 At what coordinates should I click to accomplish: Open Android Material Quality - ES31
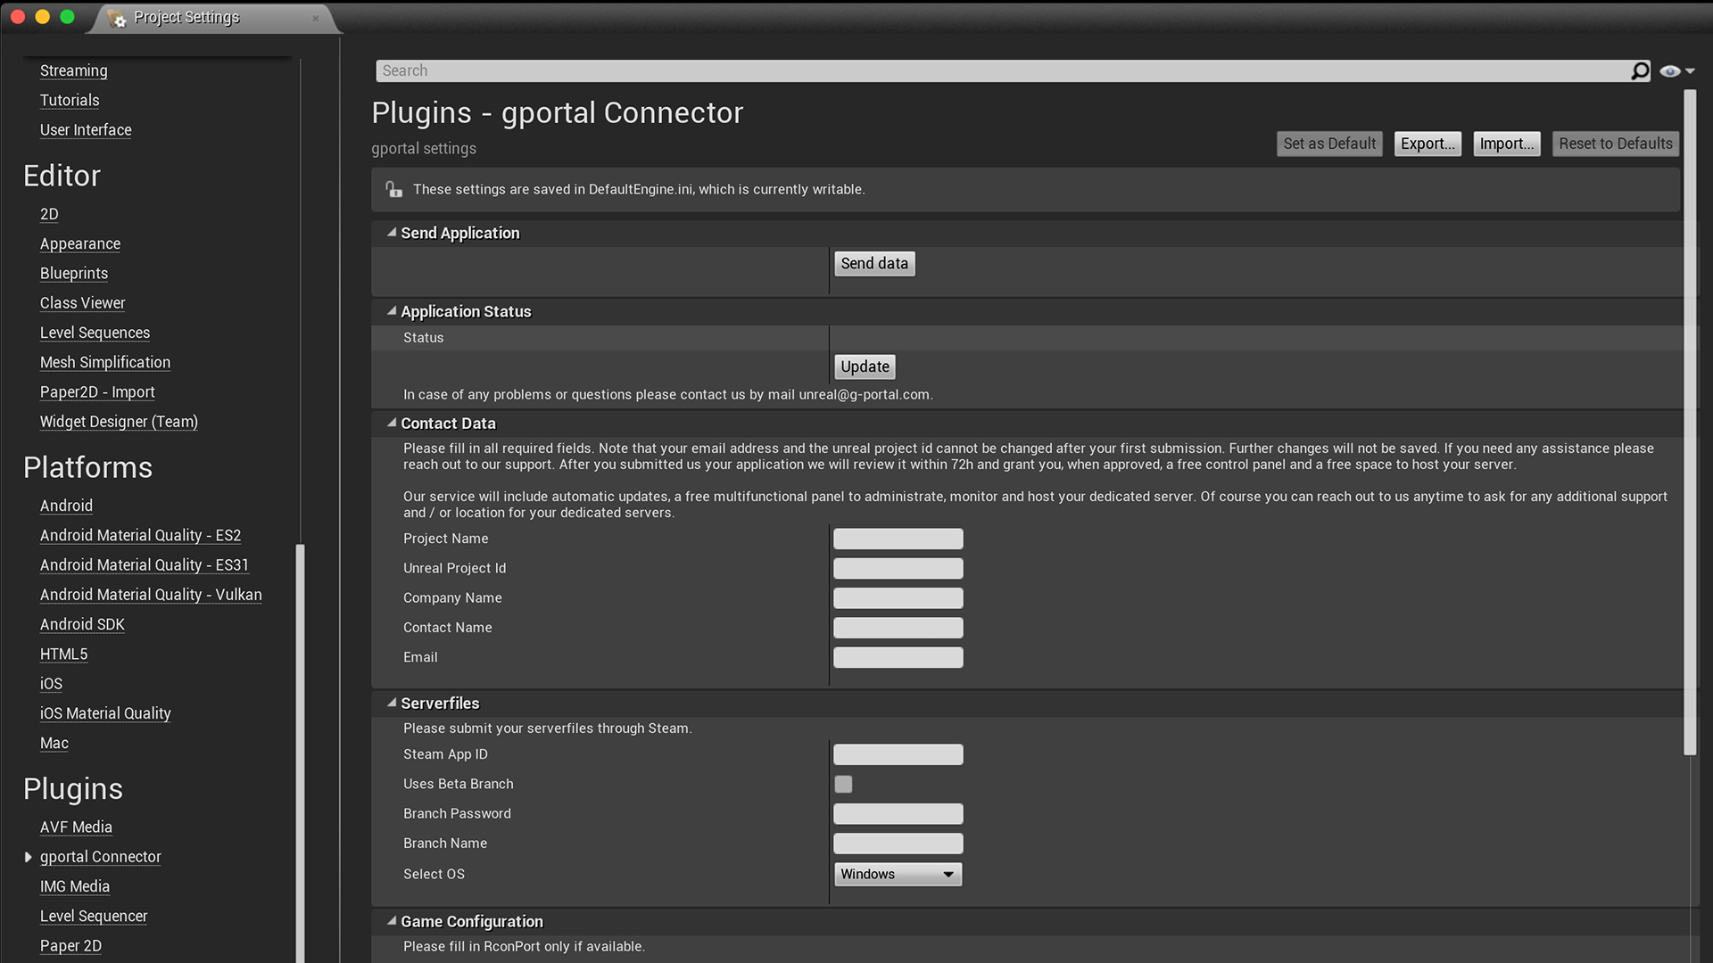pyautogui.click(x=145, y=565)
